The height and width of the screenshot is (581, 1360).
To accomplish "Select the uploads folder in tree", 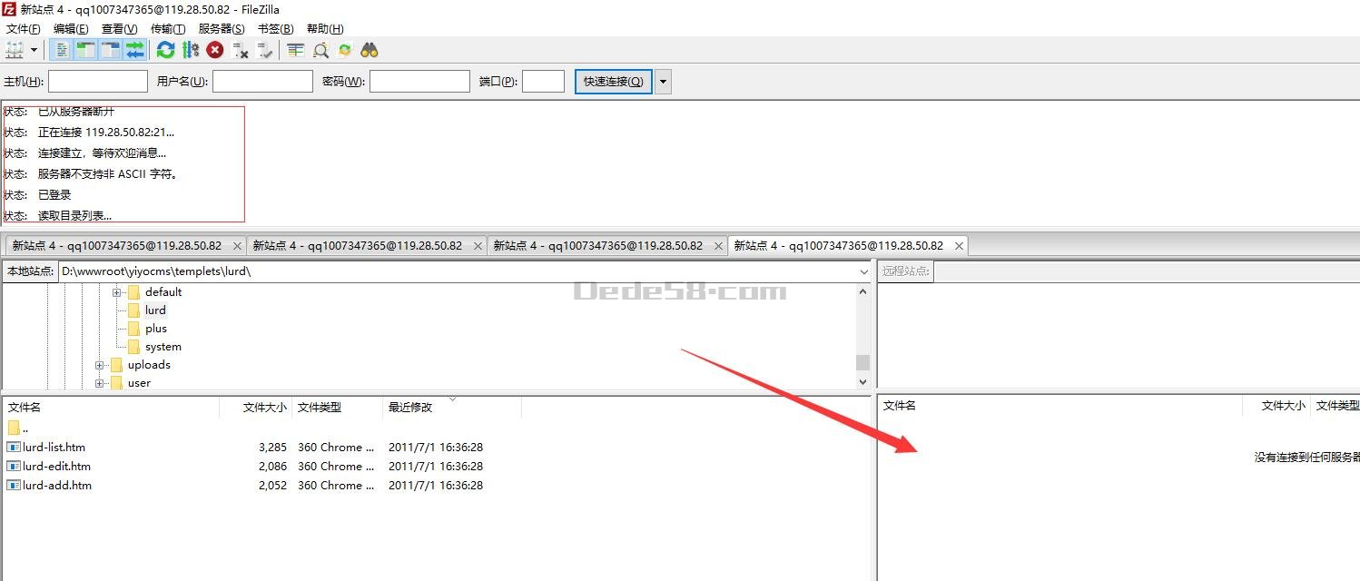I will [149, 365].
